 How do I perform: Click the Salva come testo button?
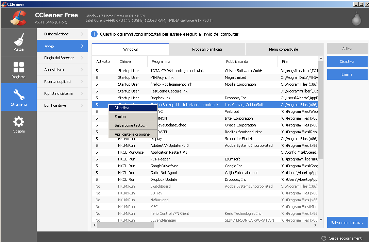[x=347, y=223]
